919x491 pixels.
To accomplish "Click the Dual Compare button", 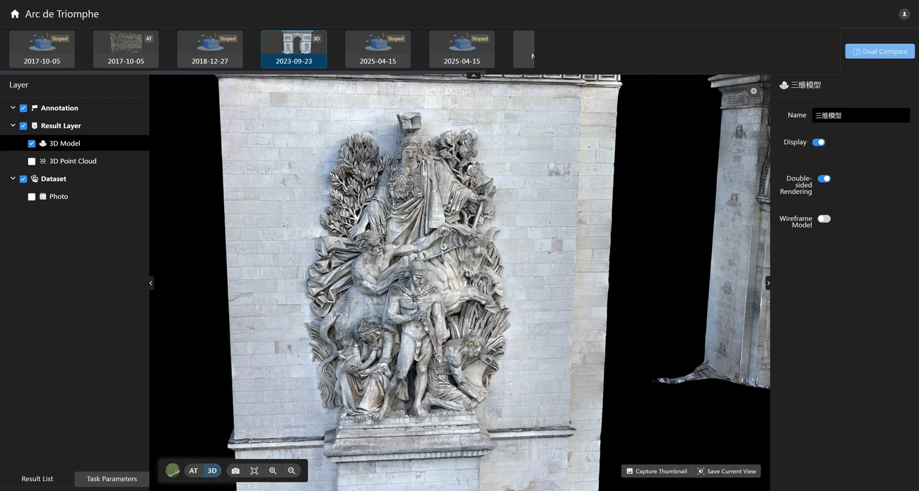I will 879,52.
